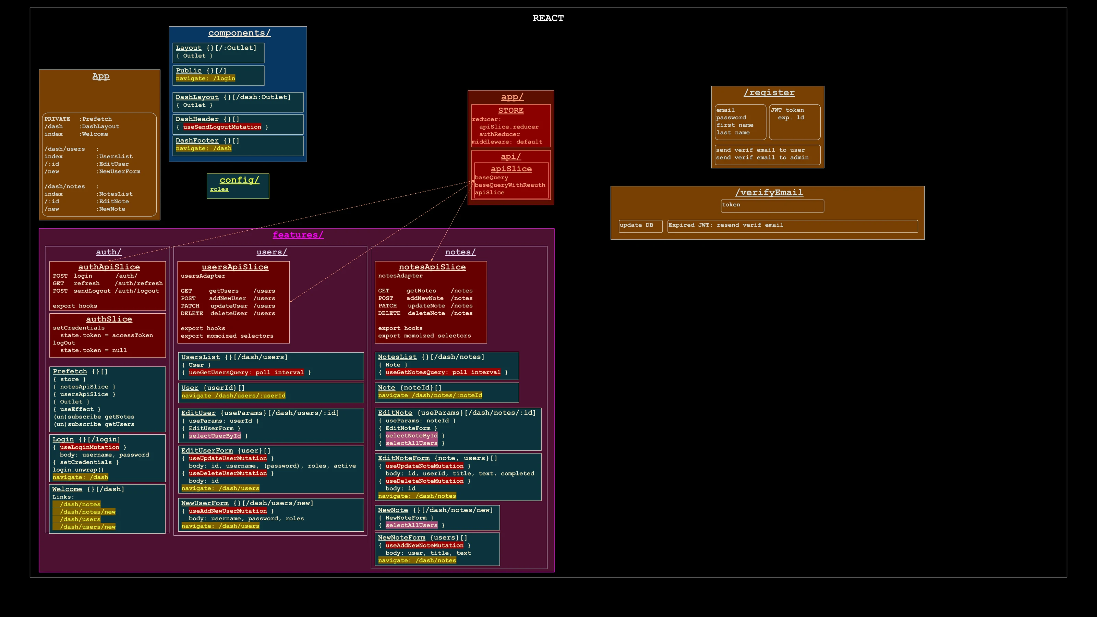This screenshot has width=1097, height=617.
Task: Click baseQueryWithReauth text in apiSlice
Action: coord(509,185)
